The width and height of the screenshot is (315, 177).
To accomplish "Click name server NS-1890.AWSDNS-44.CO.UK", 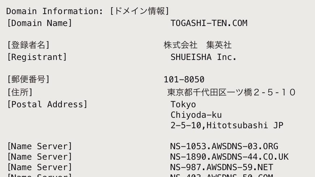I will pyautogui.click(x=229, y=157).
